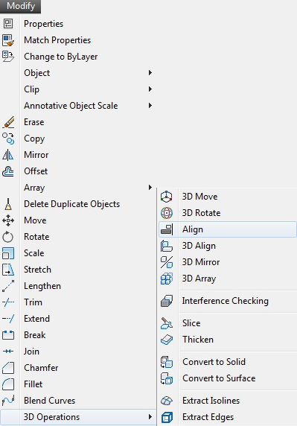Click the 3D Move gizmo icon
This screenshot has width=297, height=426.
(x=167, y=197)
